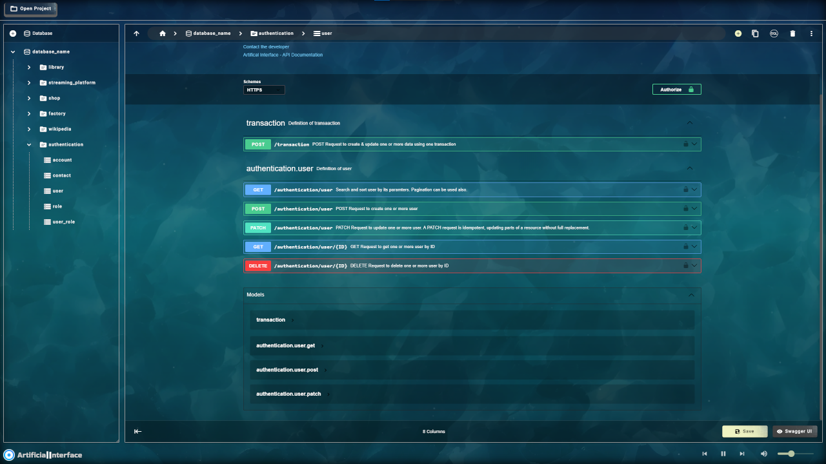The width and height of the screenshot is (826, 464).
Task: Open the Contact the developer link
Action: pyautogui.click(x=266, y=46)
